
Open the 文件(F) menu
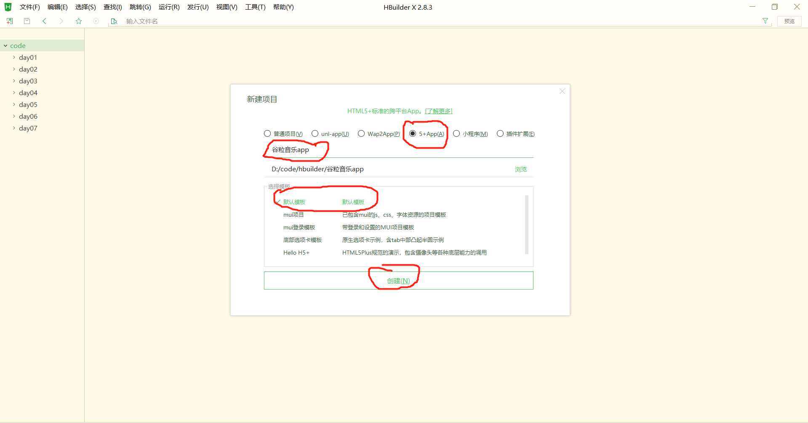(29, 7)
